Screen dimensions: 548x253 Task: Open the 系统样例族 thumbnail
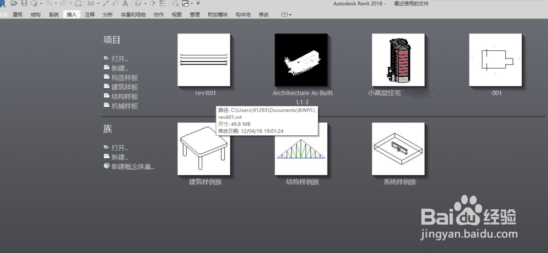click(x=398, y=149)
